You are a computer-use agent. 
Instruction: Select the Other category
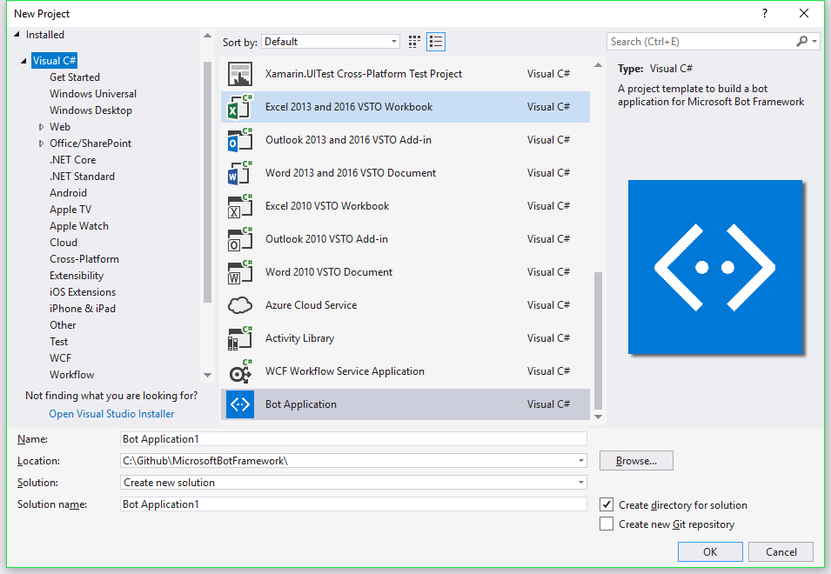(63, 325)
